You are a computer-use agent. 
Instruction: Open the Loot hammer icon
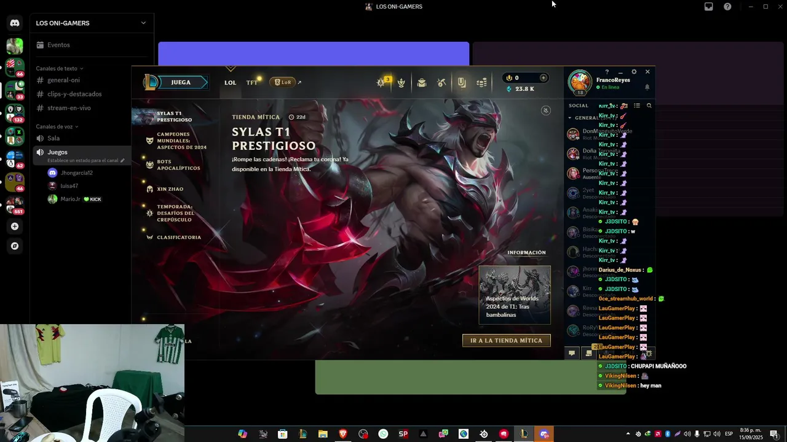[x=441, y=83]
